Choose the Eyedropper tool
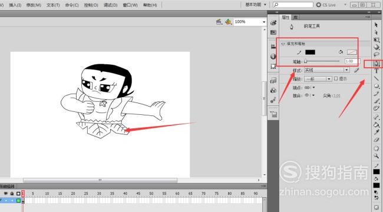The width and height of the screenshot is (383, 212). pyautogui.click(x=376, y=132)
